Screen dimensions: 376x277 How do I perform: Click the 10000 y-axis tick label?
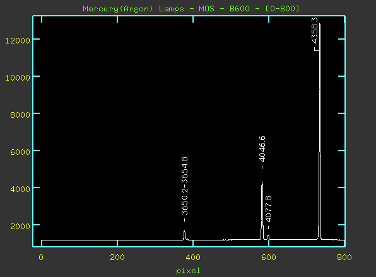coord(18,77)
